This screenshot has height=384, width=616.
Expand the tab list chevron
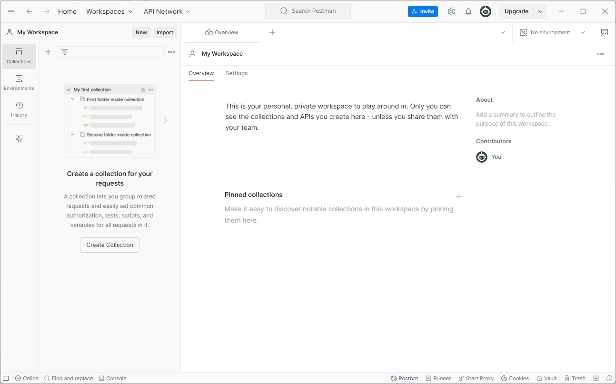[503, 32]
